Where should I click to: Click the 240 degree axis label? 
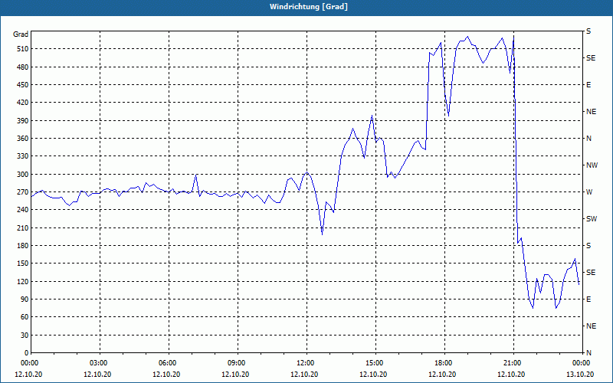pyautogui.click(x=22, y=210)
